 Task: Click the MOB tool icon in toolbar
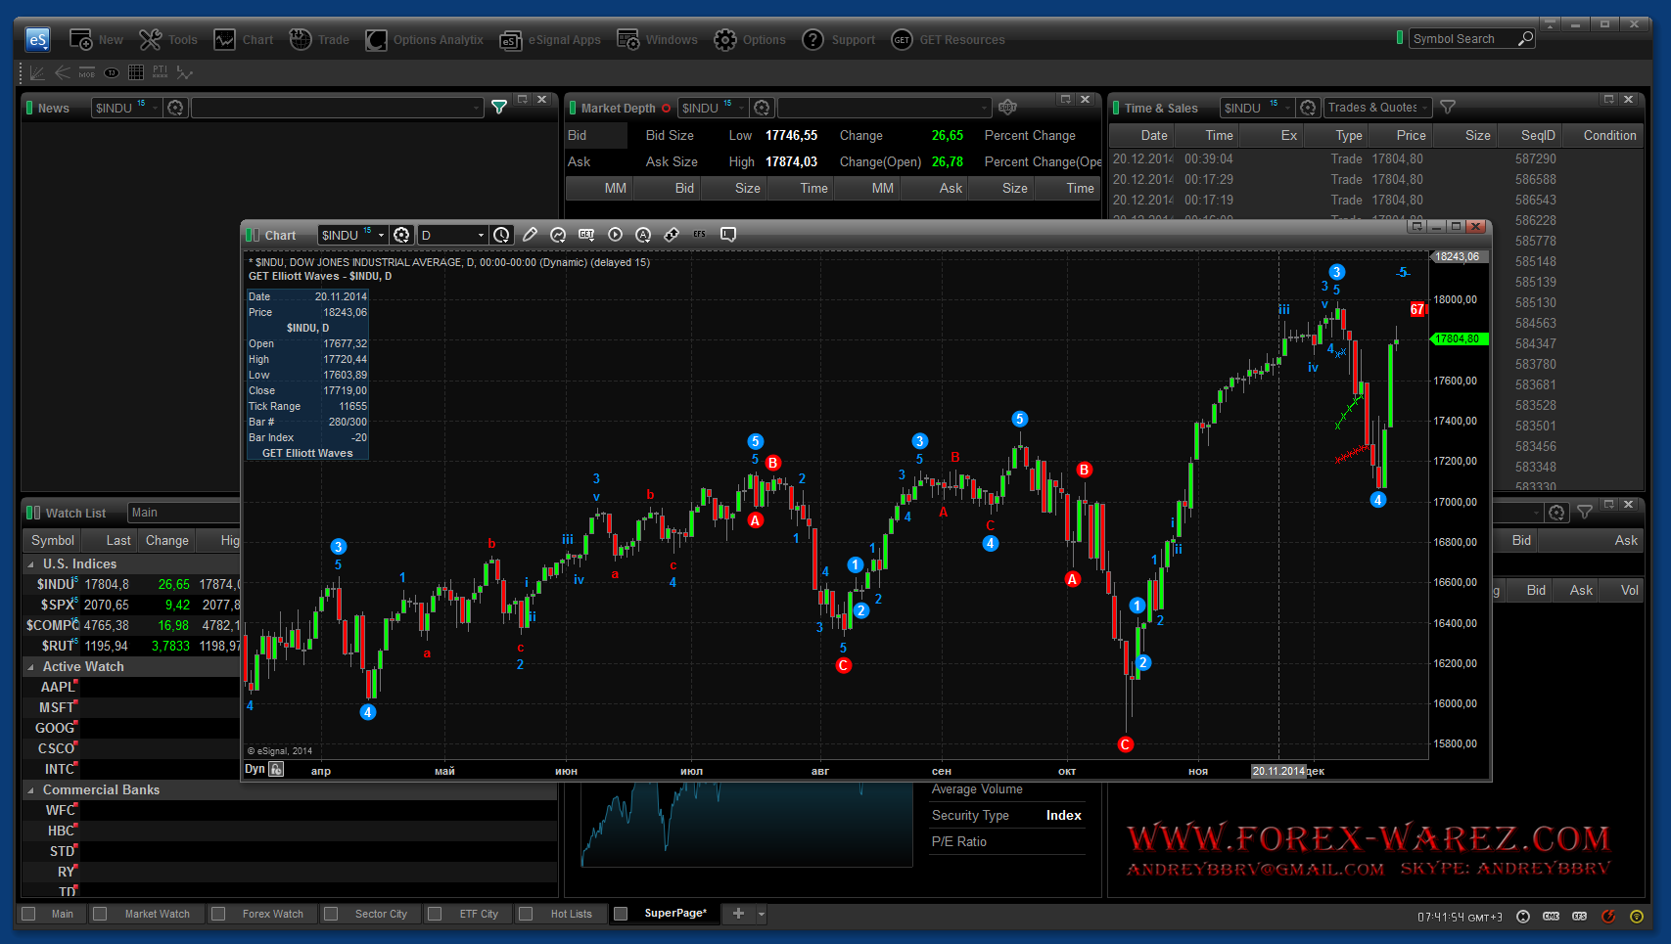(87, 72)
